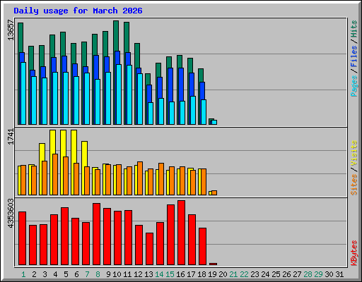This screenshot has width=362, height=282.
Task: Select day 17 on the x-axis
Action: coord(191,274)
